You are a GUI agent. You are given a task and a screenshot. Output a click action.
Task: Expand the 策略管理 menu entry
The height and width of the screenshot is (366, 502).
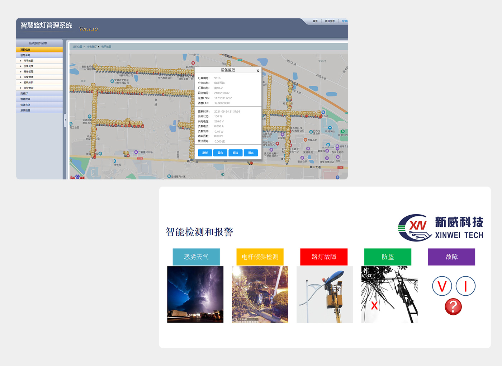pos(28,71)
